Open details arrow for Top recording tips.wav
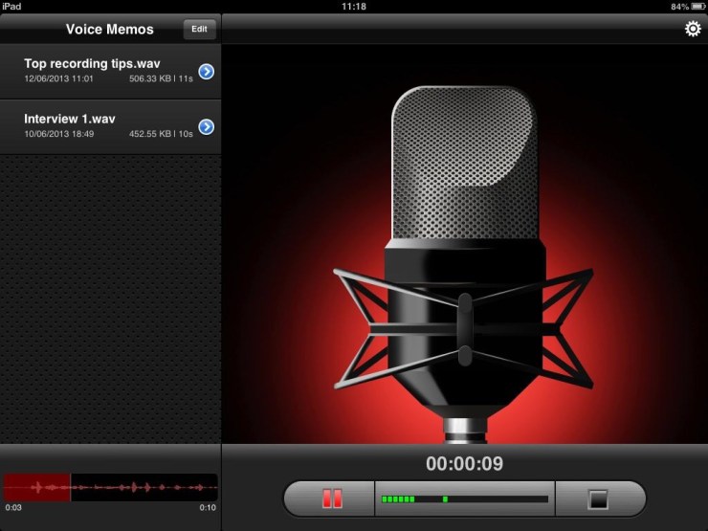 point(206,72)
